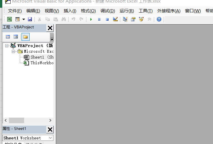Click the 工程 - VBAProject panel title
Screen dimensions: 213x144
coord(18,27)
